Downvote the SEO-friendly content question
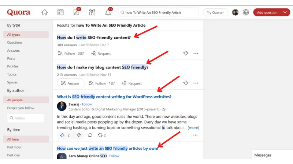 tap(186, 53)
